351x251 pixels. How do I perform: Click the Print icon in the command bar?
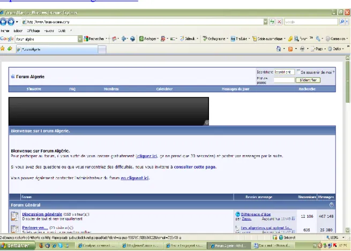click(302, 49)
